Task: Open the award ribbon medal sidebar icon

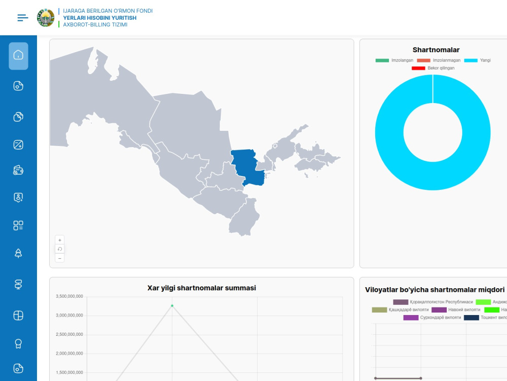Action: point(18,343)
